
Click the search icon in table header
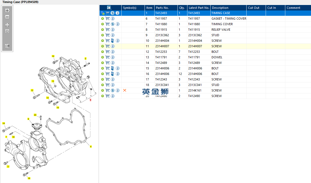coord(109,8)
